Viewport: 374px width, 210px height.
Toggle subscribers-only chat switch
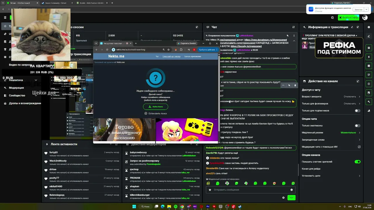pyautogui.click(x=357, y=111)
